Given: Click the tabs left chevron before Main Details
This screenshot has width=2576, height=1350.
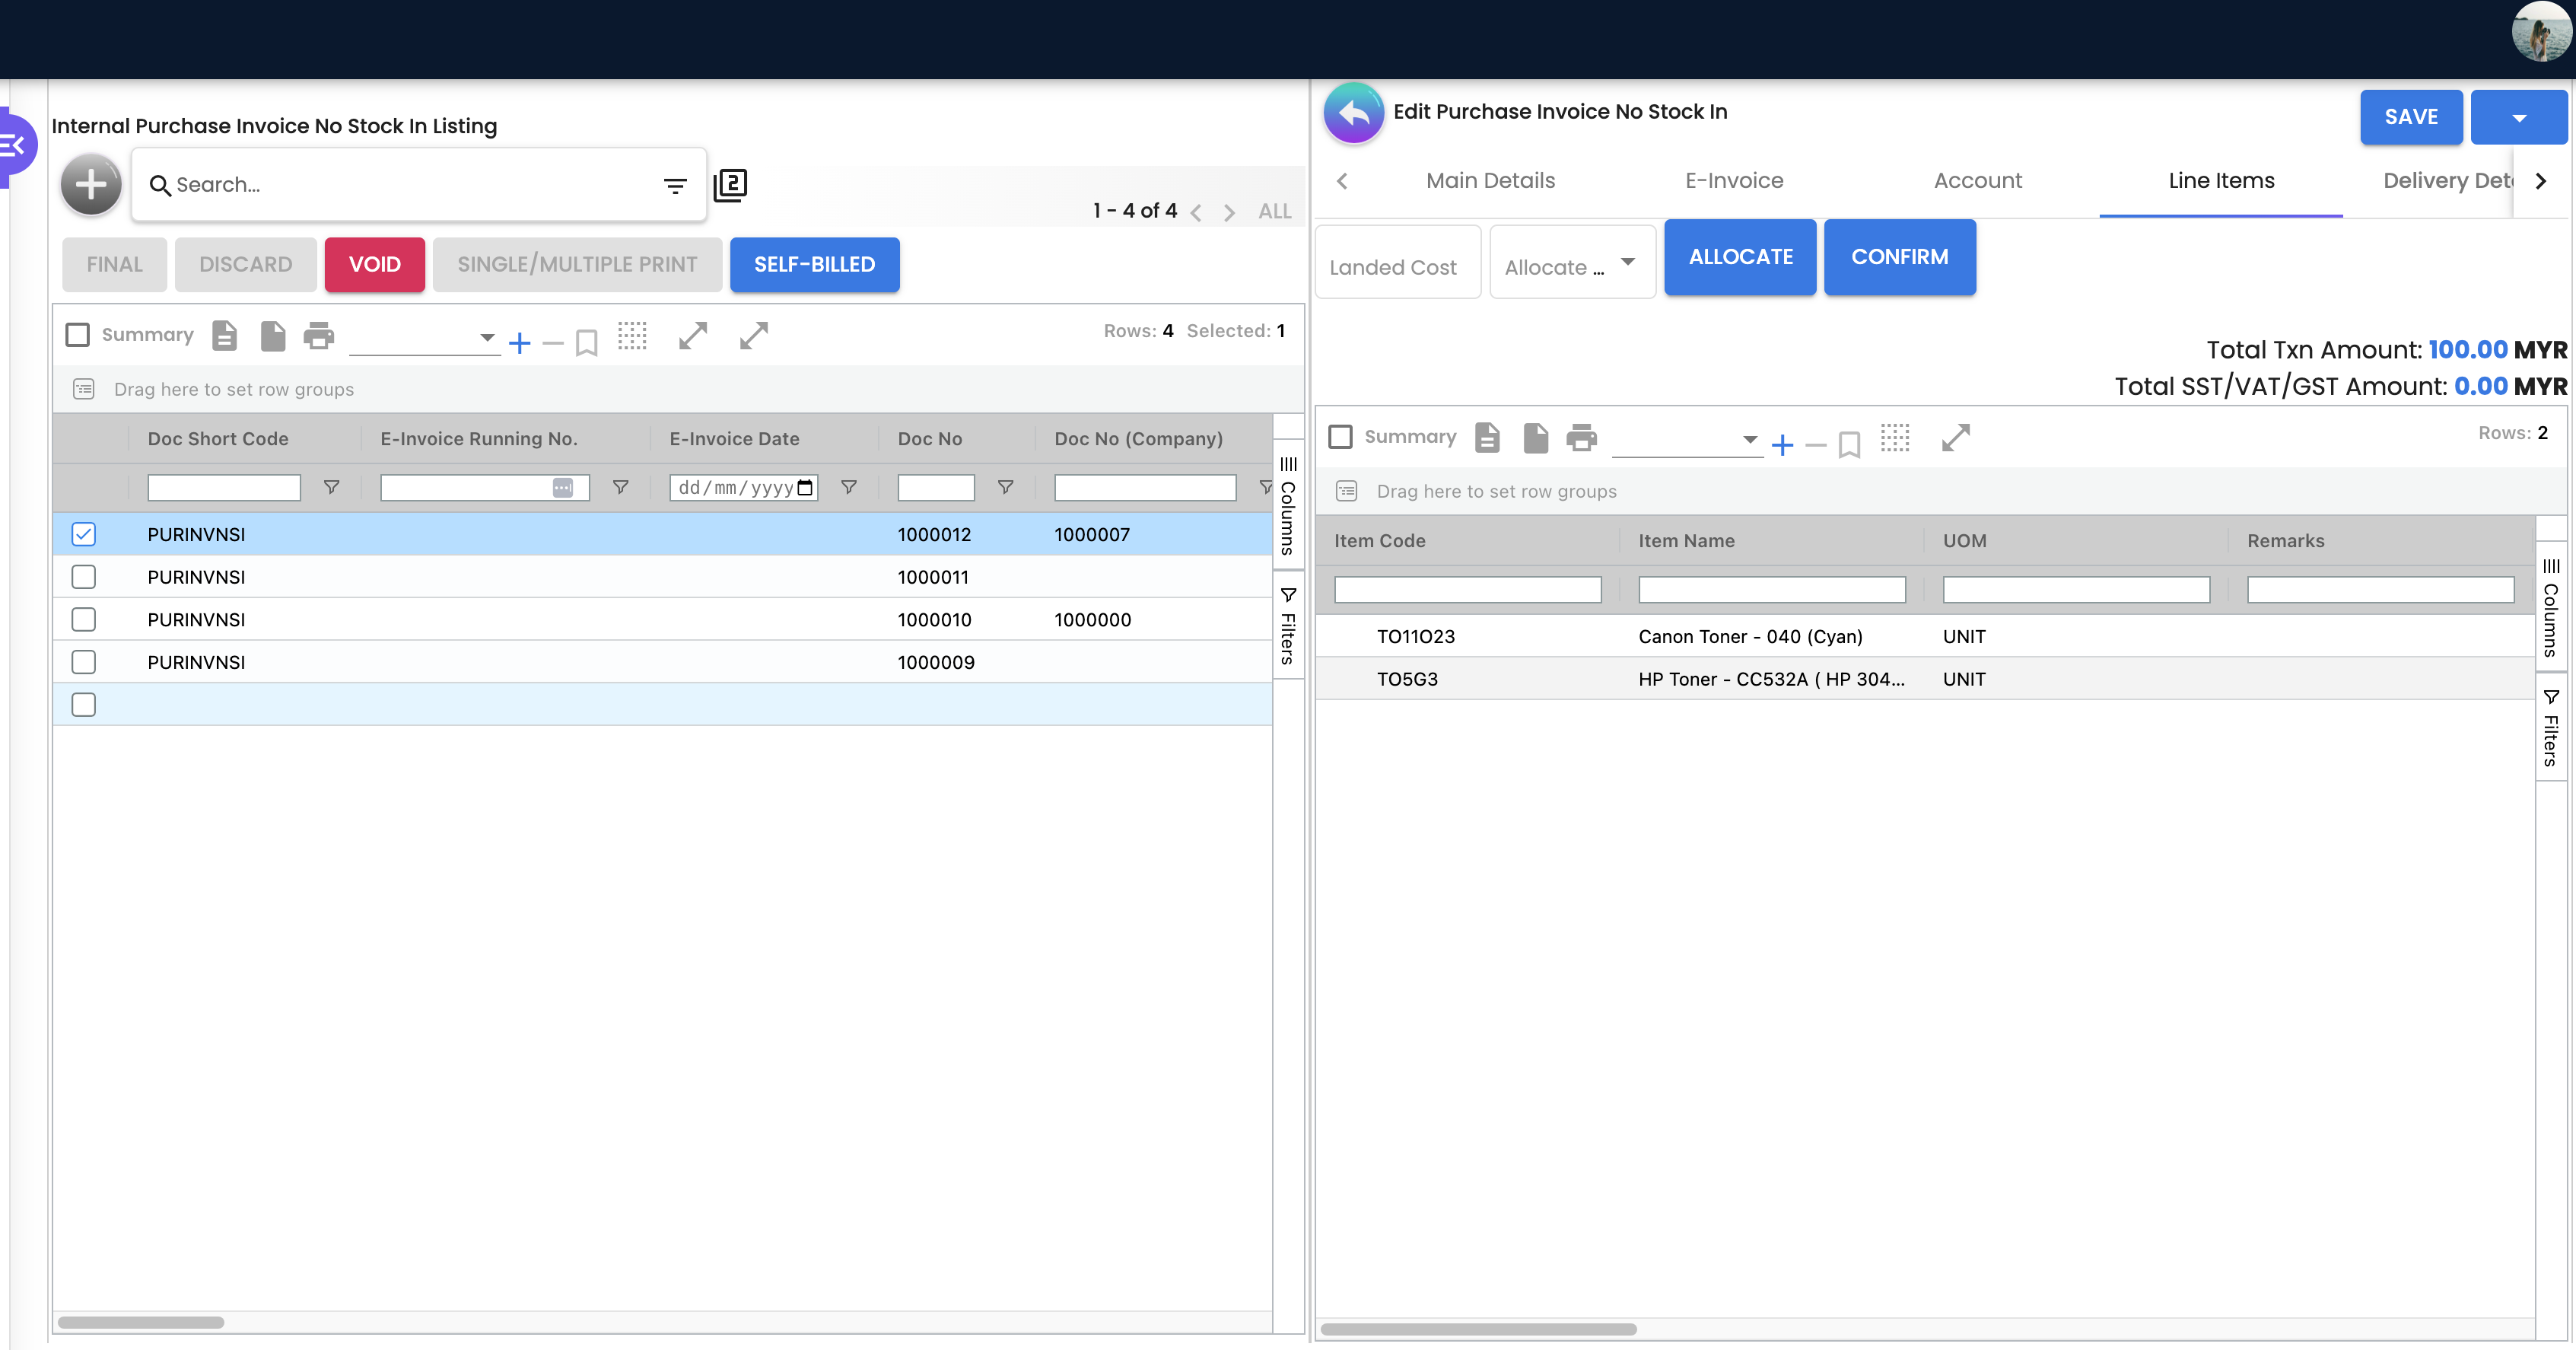Looking at the screenshot, I should pyautogui.click(x=1342, y=181).
